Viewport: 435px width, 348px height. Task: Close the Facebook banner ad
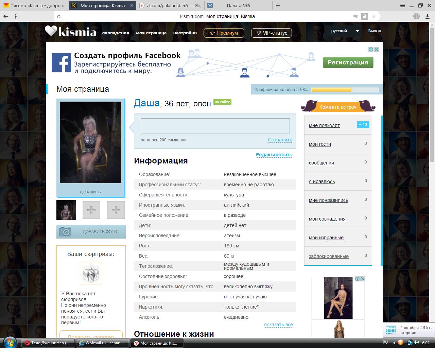(x=376, y=49)
